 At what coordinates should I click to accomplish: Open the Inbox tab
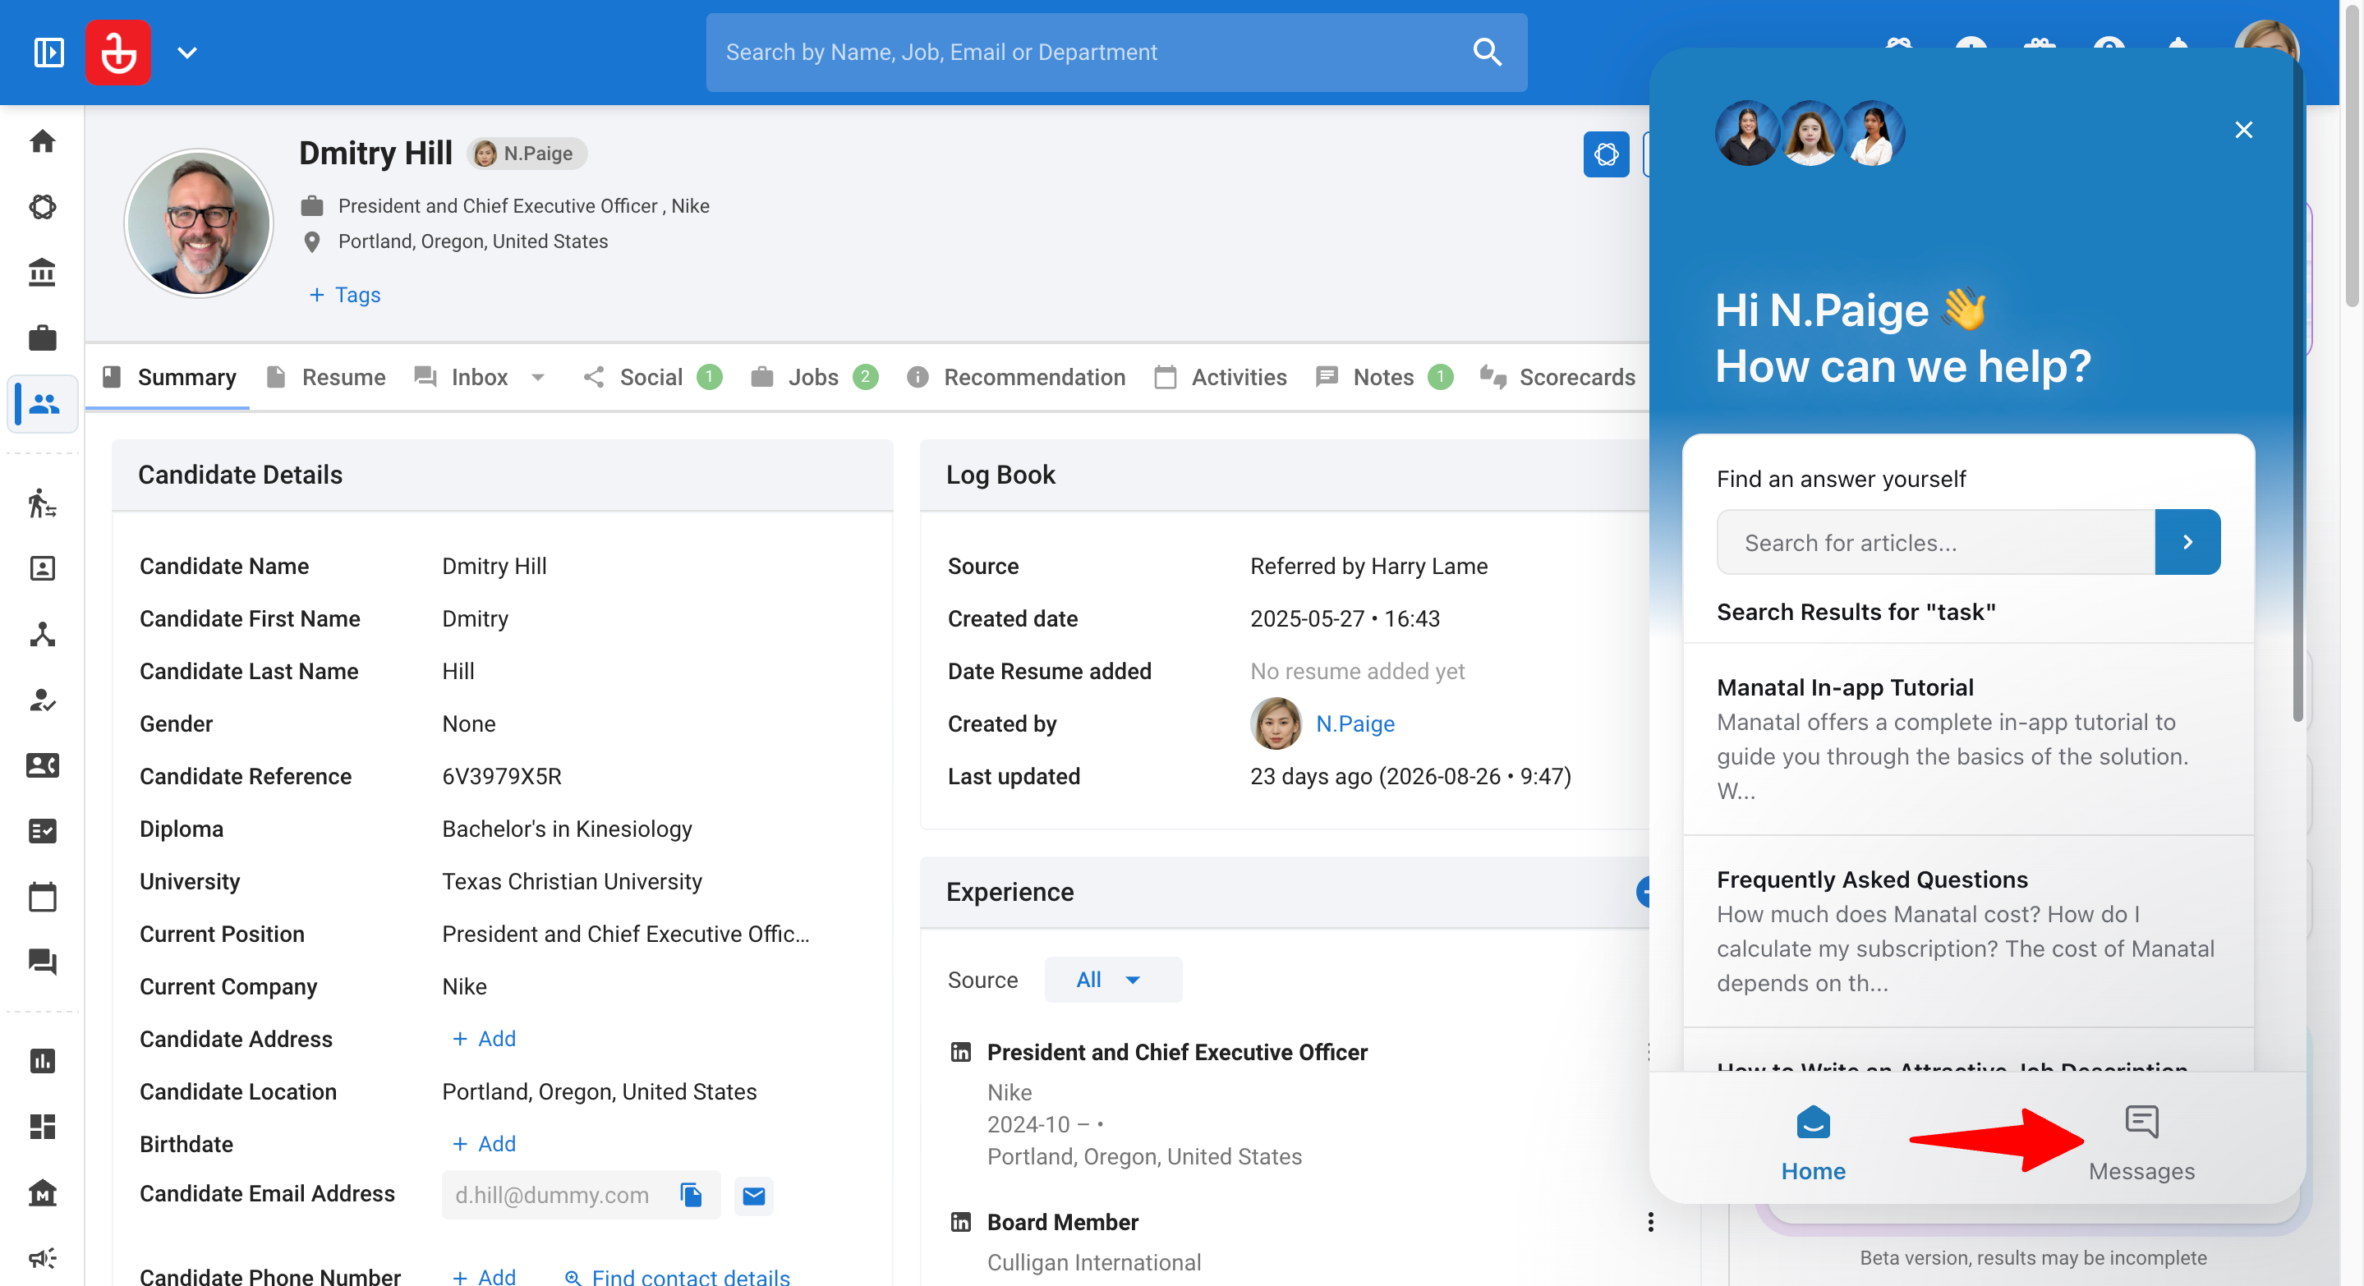[x=462, y=377]
